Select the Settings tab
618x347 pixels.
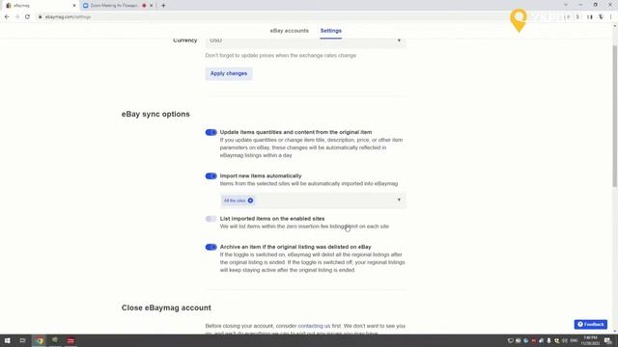(x=330, y=31)
